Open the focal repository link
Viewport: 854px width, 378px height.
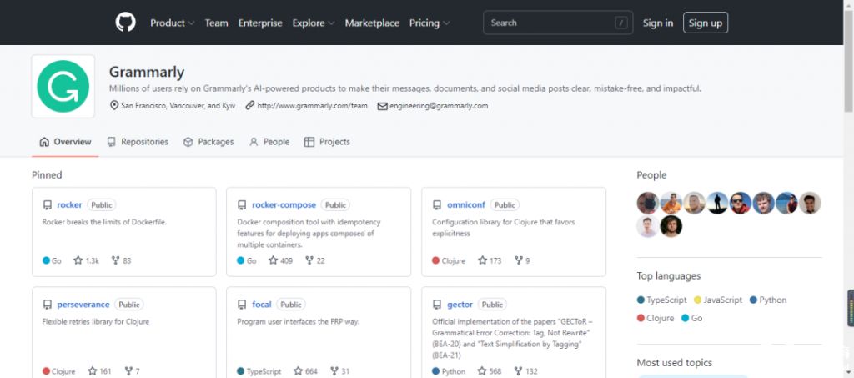(x=261, y=305)
